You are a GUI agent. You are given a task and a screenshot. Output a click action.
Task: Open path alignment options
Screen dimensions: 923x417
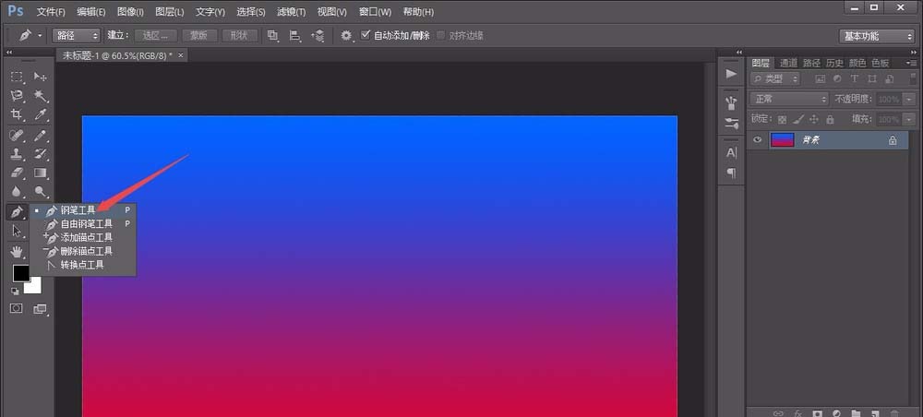coord(295,35)
